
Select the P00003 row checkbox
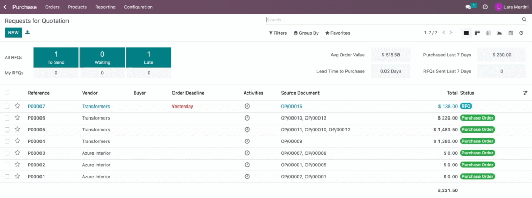[x=7, y=153]
